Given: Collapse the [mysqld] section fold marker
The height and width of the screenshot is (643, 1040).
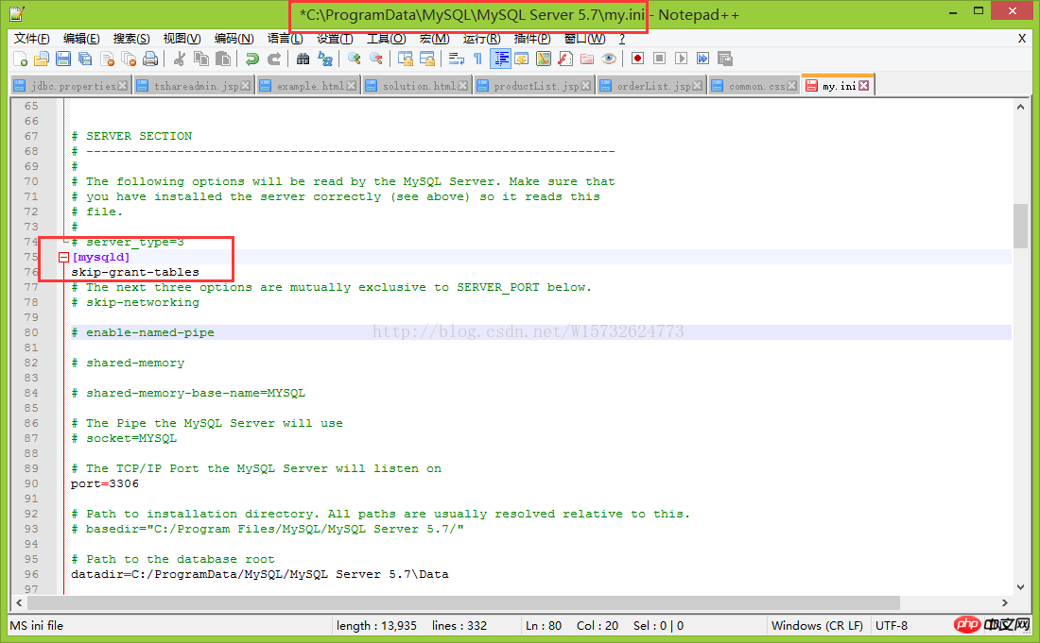Looking at the screenshot, I should click(x=63, y=257).
